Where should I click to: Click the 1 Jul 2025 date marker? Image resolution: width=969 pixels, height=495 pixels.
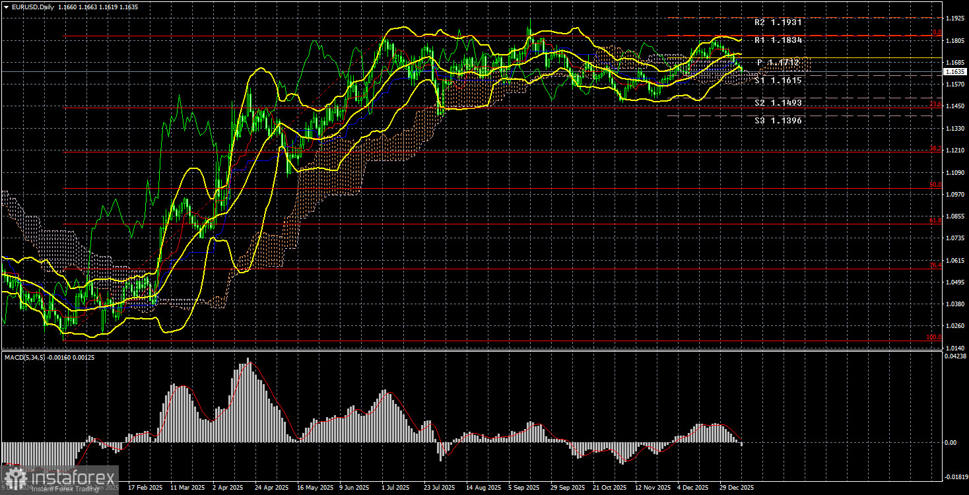coord(394,488)
